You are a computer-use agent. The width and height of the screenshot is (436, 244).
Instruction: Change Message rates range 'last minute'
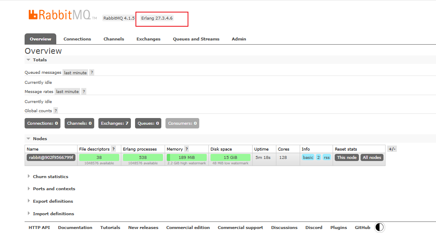tap(67, 91)
